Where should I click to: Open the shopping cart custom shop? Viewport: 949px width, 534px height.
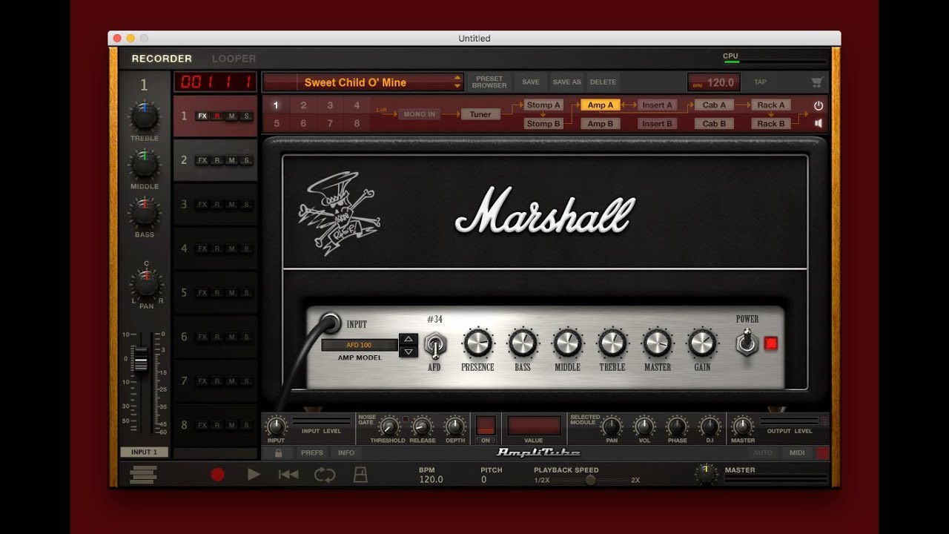(x=817, y=82)
